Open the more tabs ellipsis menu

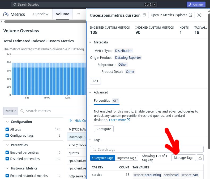coord(78,14)
